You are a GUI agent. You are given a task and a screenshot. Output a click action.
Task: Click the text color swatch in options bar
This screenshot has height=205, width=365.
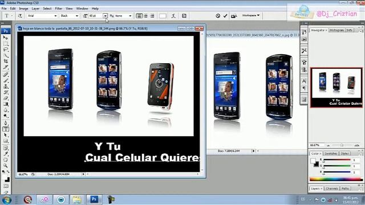[163, 16]
